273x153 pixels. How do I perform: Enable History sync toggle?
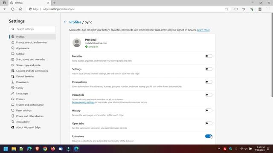[209, 110]
